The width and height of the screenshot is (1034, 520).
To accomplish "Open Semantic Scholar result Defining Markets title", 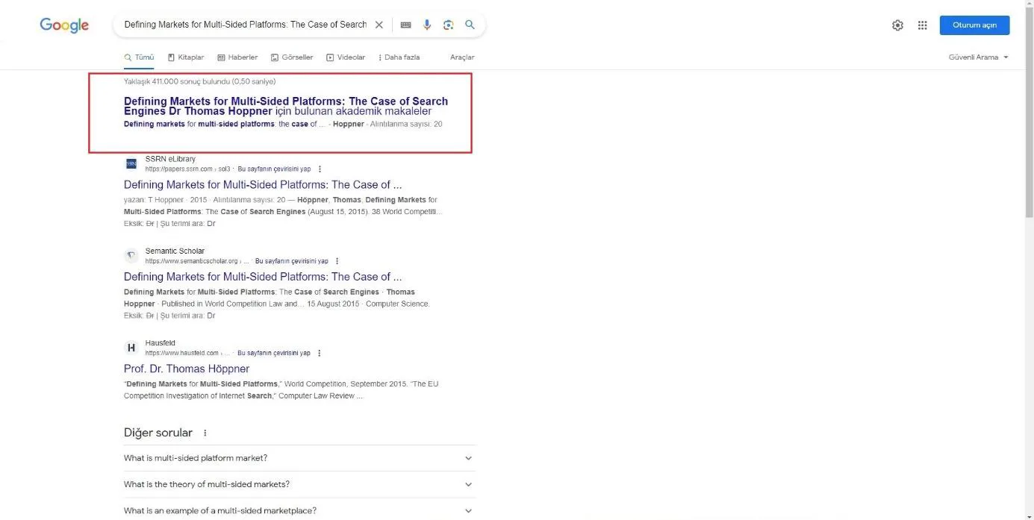I will click(263, 277).
